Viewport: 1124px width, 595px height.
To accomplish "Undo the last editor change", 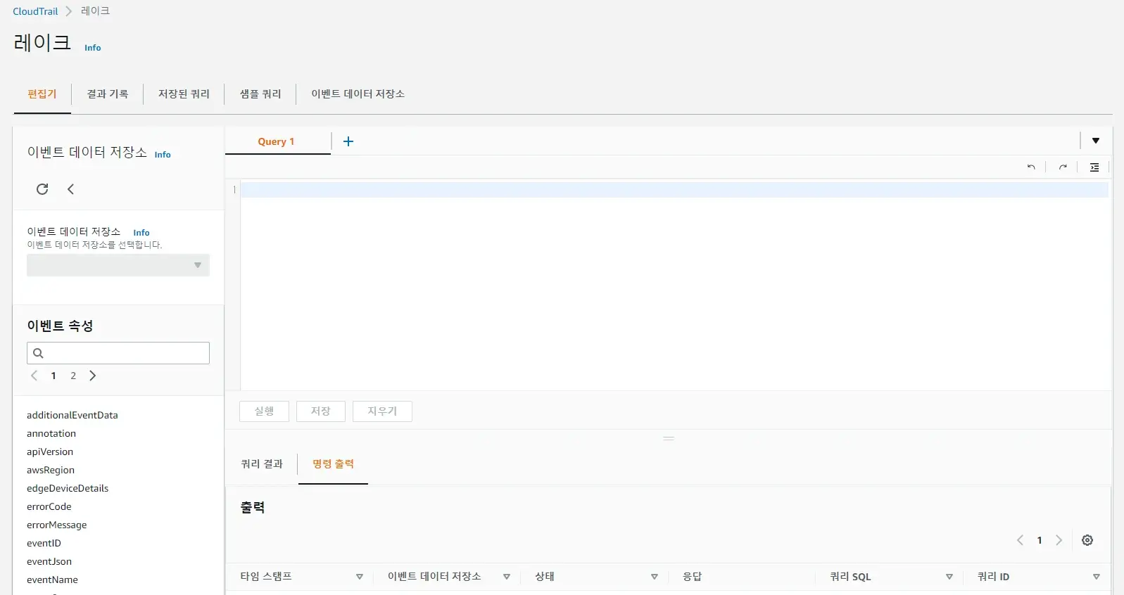I will coord(1031,167).
